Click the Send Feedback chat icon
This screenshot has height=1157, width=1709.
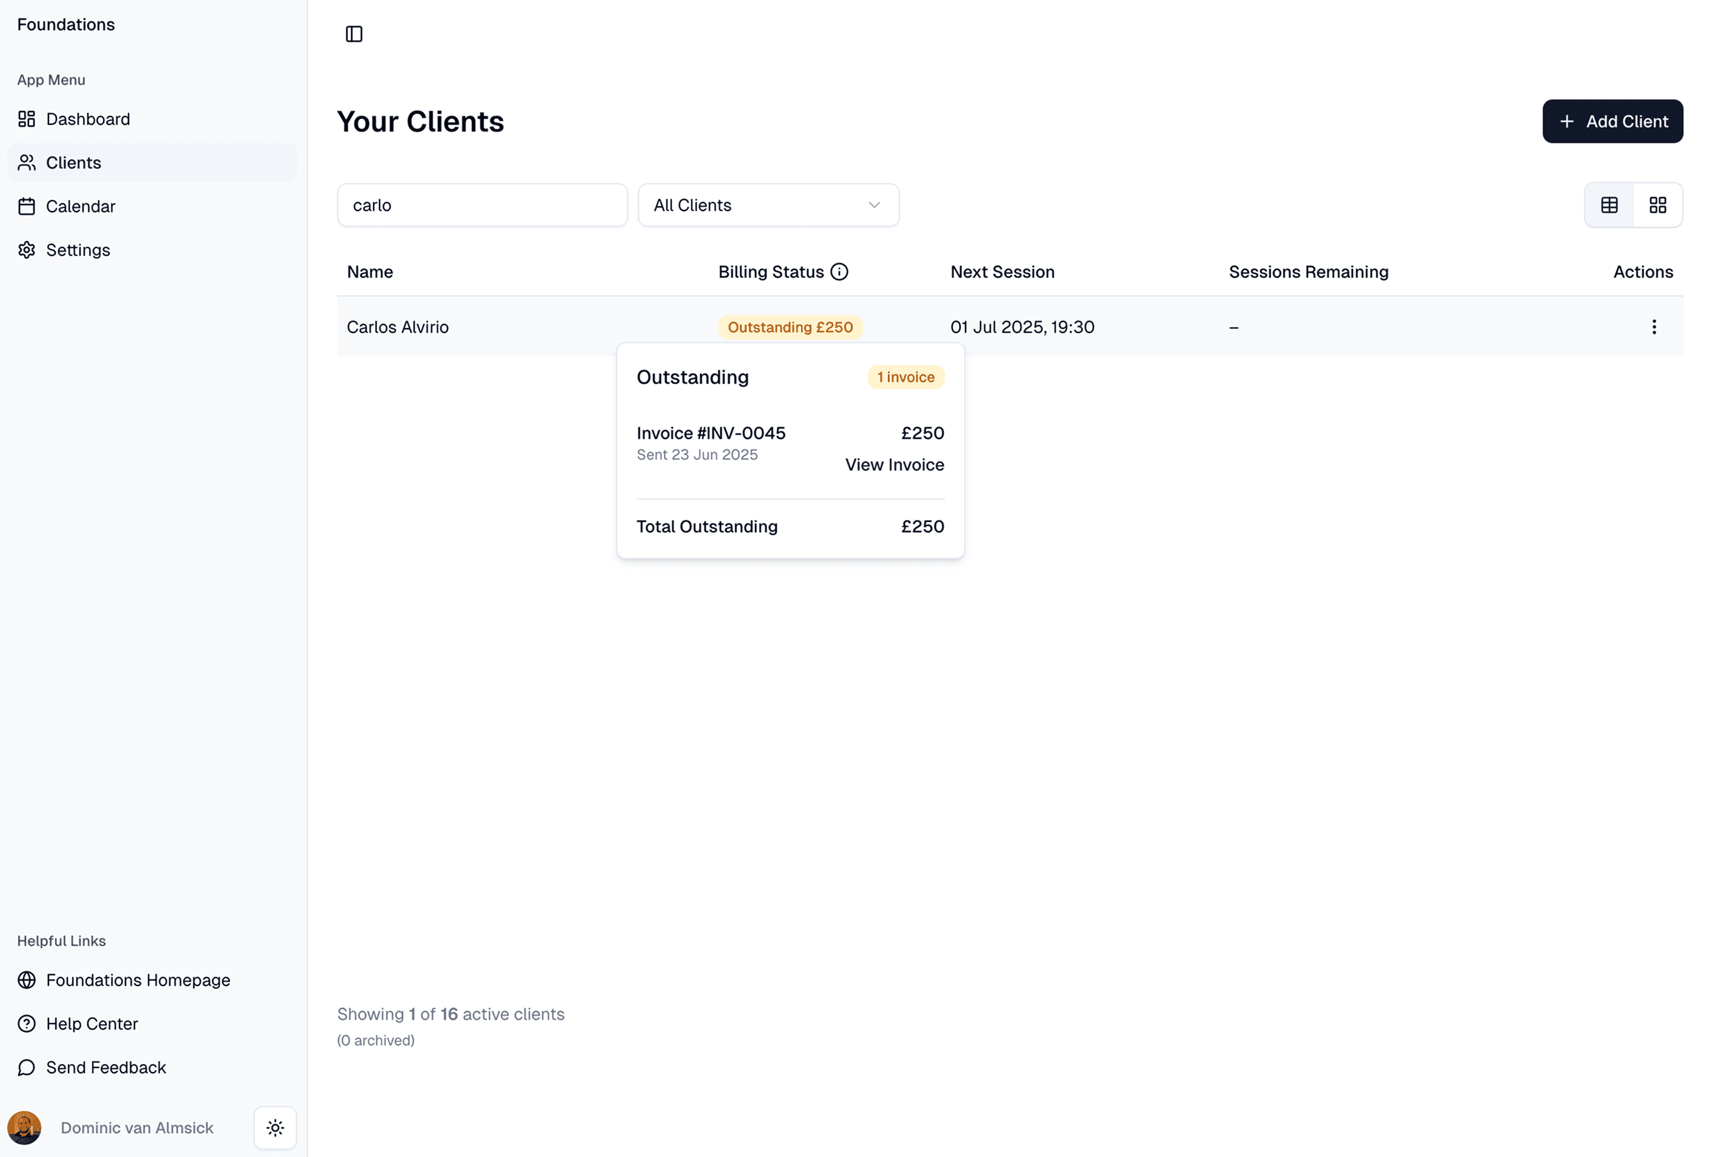coord(27,1067)
